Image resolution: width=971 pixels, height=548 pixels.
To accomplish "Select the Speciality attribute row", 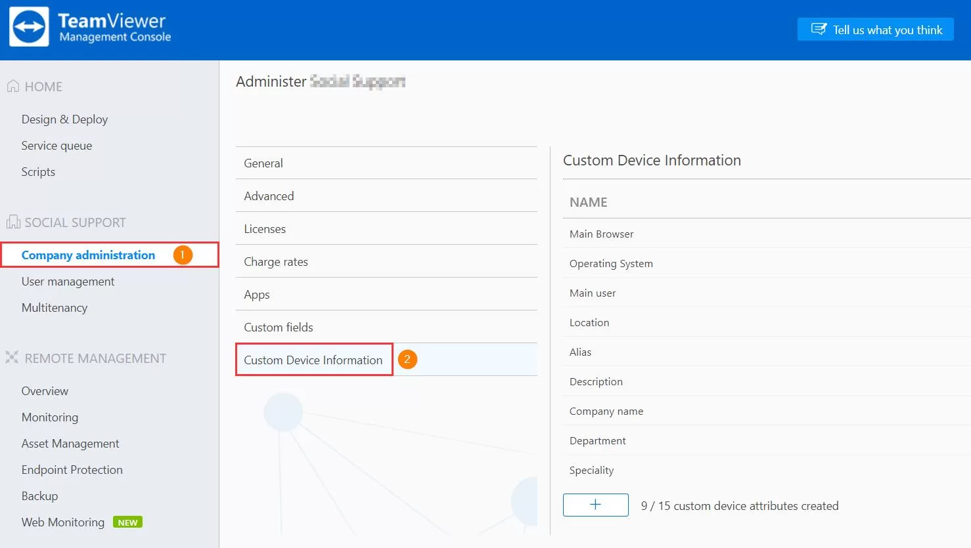I will pos(767,470).
